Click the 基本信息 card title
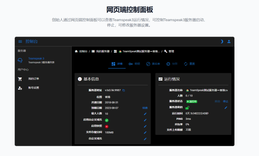 (91, 79)
